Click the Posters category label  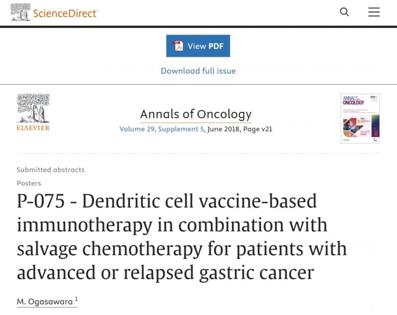[29, 183]
